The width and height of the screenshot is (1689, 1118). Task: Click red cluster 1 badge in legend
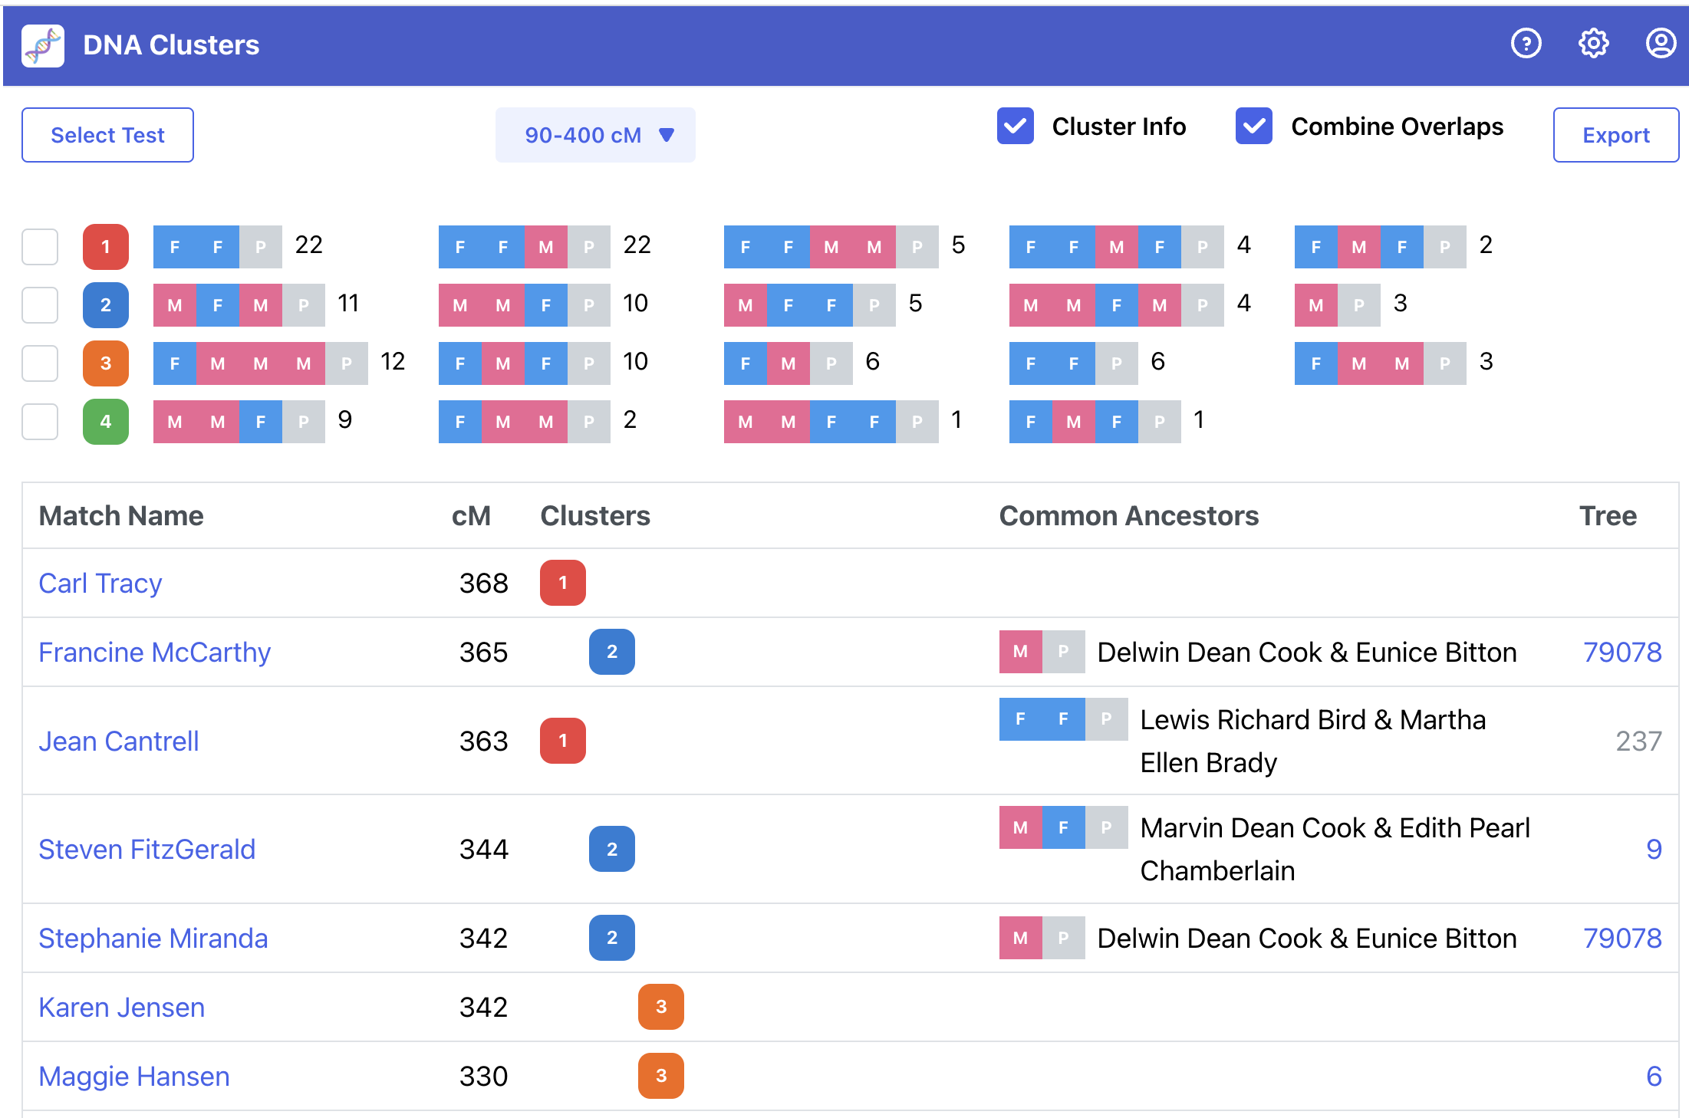click(106, 247)
